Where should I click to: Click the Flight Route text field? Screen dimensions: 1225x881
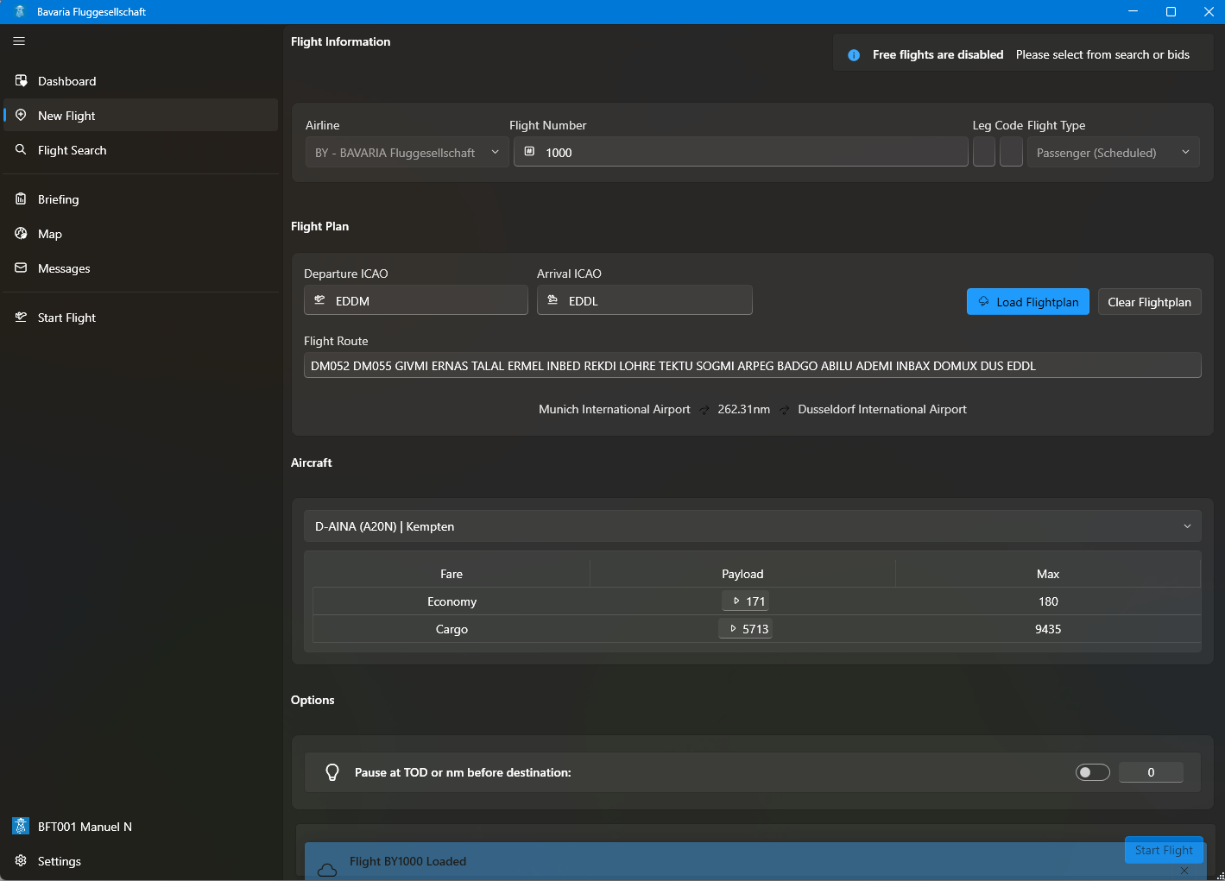752,365
